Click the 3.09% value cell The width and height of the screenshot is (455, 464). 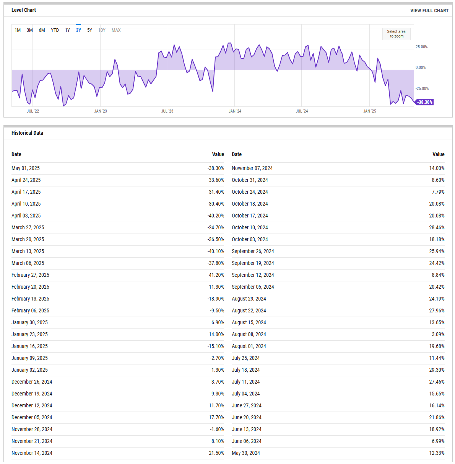point(438,335)
